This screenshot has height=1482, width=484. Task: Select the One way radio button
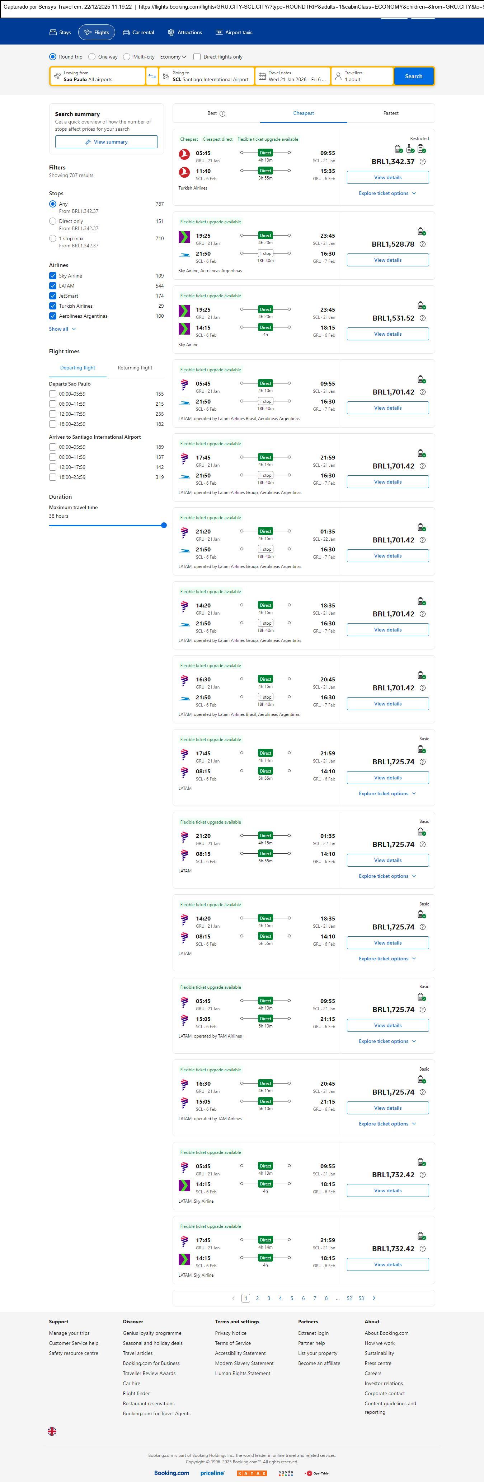92,57
